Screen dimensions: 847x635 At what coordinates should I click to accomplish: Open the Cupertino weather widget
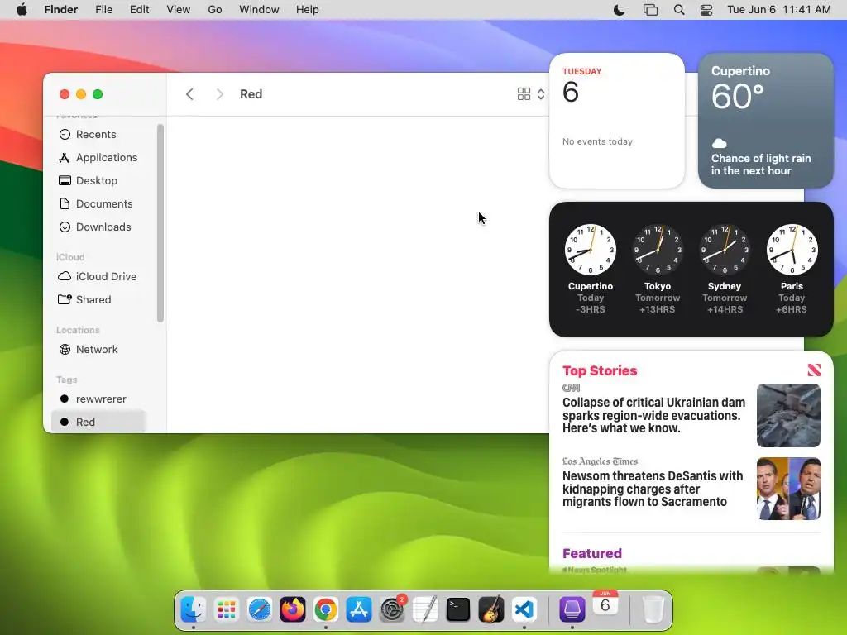[766, 121]
